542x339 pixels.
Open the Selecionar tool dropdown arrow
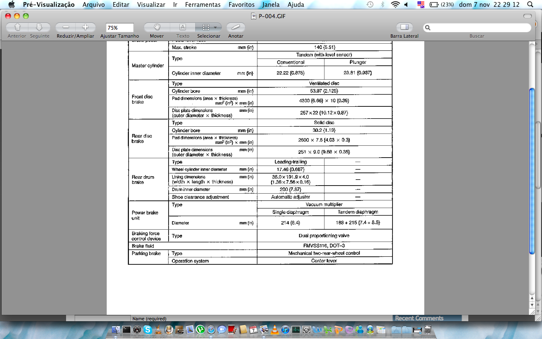tap(216, 27)
